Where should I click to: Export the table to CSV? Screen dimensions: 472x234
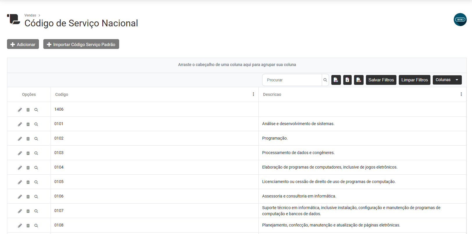[359, 80]
